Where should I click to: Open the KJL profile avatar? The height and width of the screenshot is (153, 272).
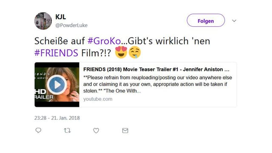[x=43, y=21]
